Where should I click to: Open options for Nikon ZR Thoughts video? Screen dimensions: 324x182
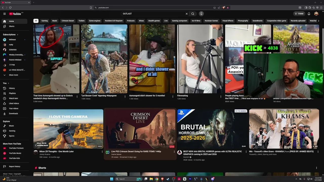click(102, 152)
